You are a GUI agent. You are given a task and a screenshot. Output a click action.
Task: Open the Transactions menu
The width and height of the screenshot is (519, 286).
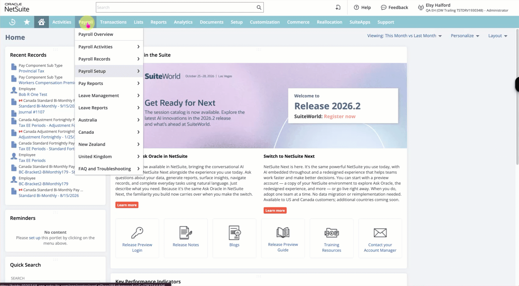tap(113, 22)
